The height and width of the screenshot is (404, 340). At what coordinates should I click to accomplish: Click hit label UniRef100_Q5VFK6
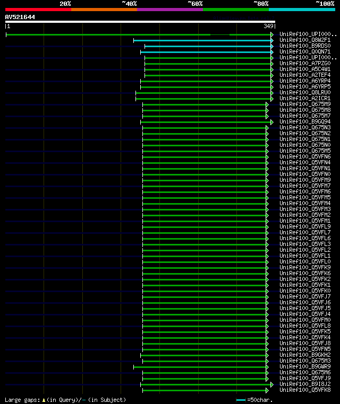[x=305, y=273]
